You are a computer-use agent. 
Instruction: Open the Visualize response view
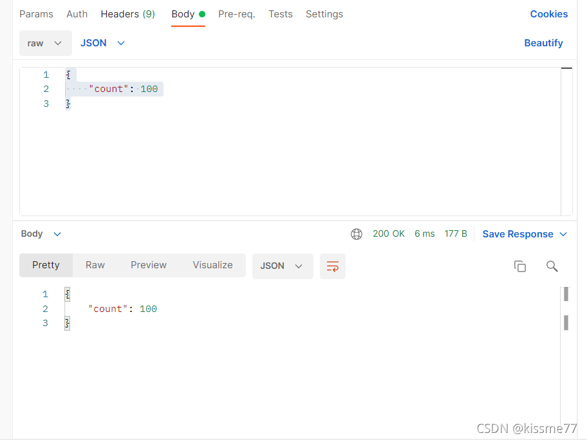[x=212, y=265]
